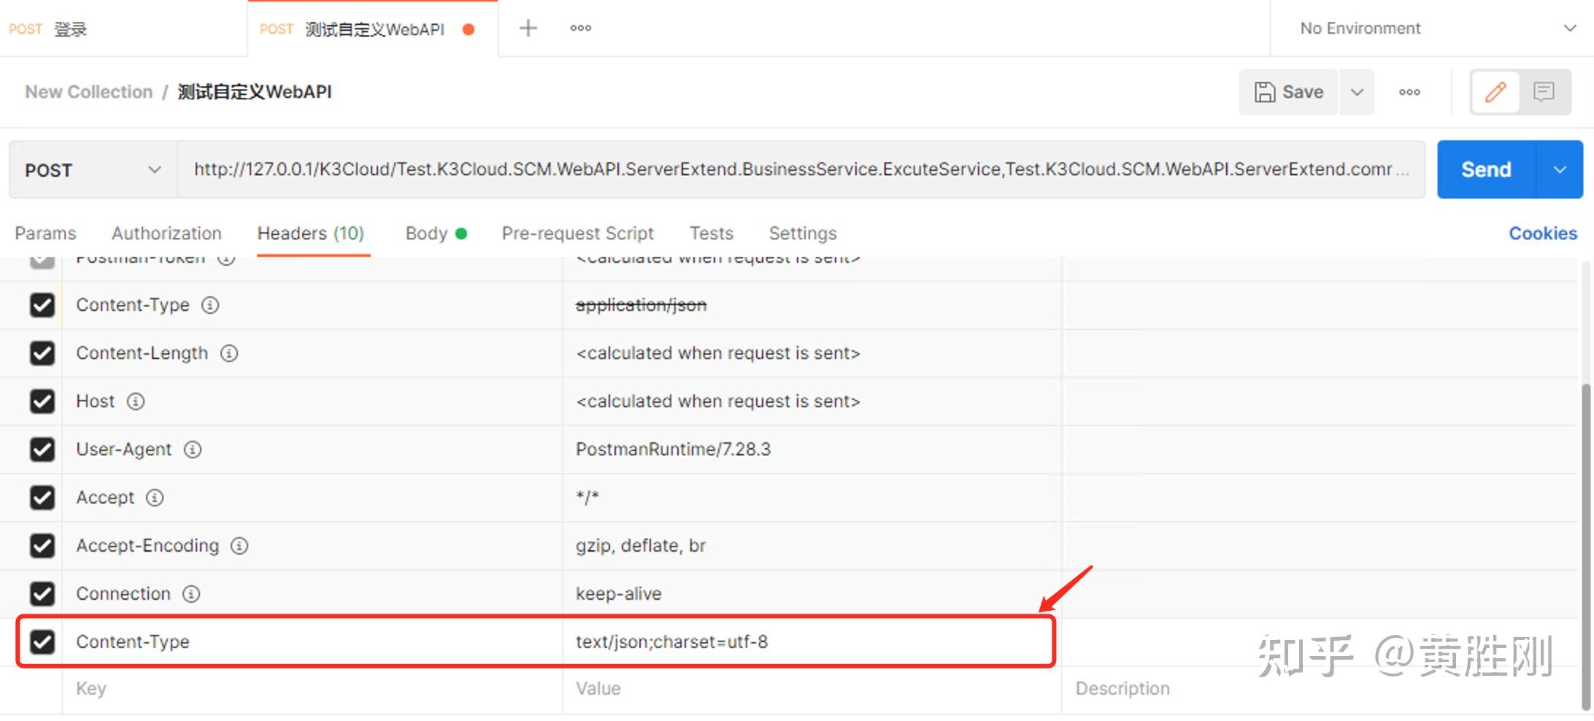Image resolution: width=1594 pixels, height=721 pixels.
Task: Uncheck the text/json Content-Type header checkbox
Action: pyautogui.click(x=42, y=642)
